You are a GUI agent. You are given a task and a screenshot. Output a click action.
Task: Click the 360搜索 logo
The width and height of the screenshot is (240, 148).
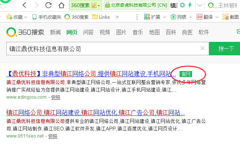(25, 32)
